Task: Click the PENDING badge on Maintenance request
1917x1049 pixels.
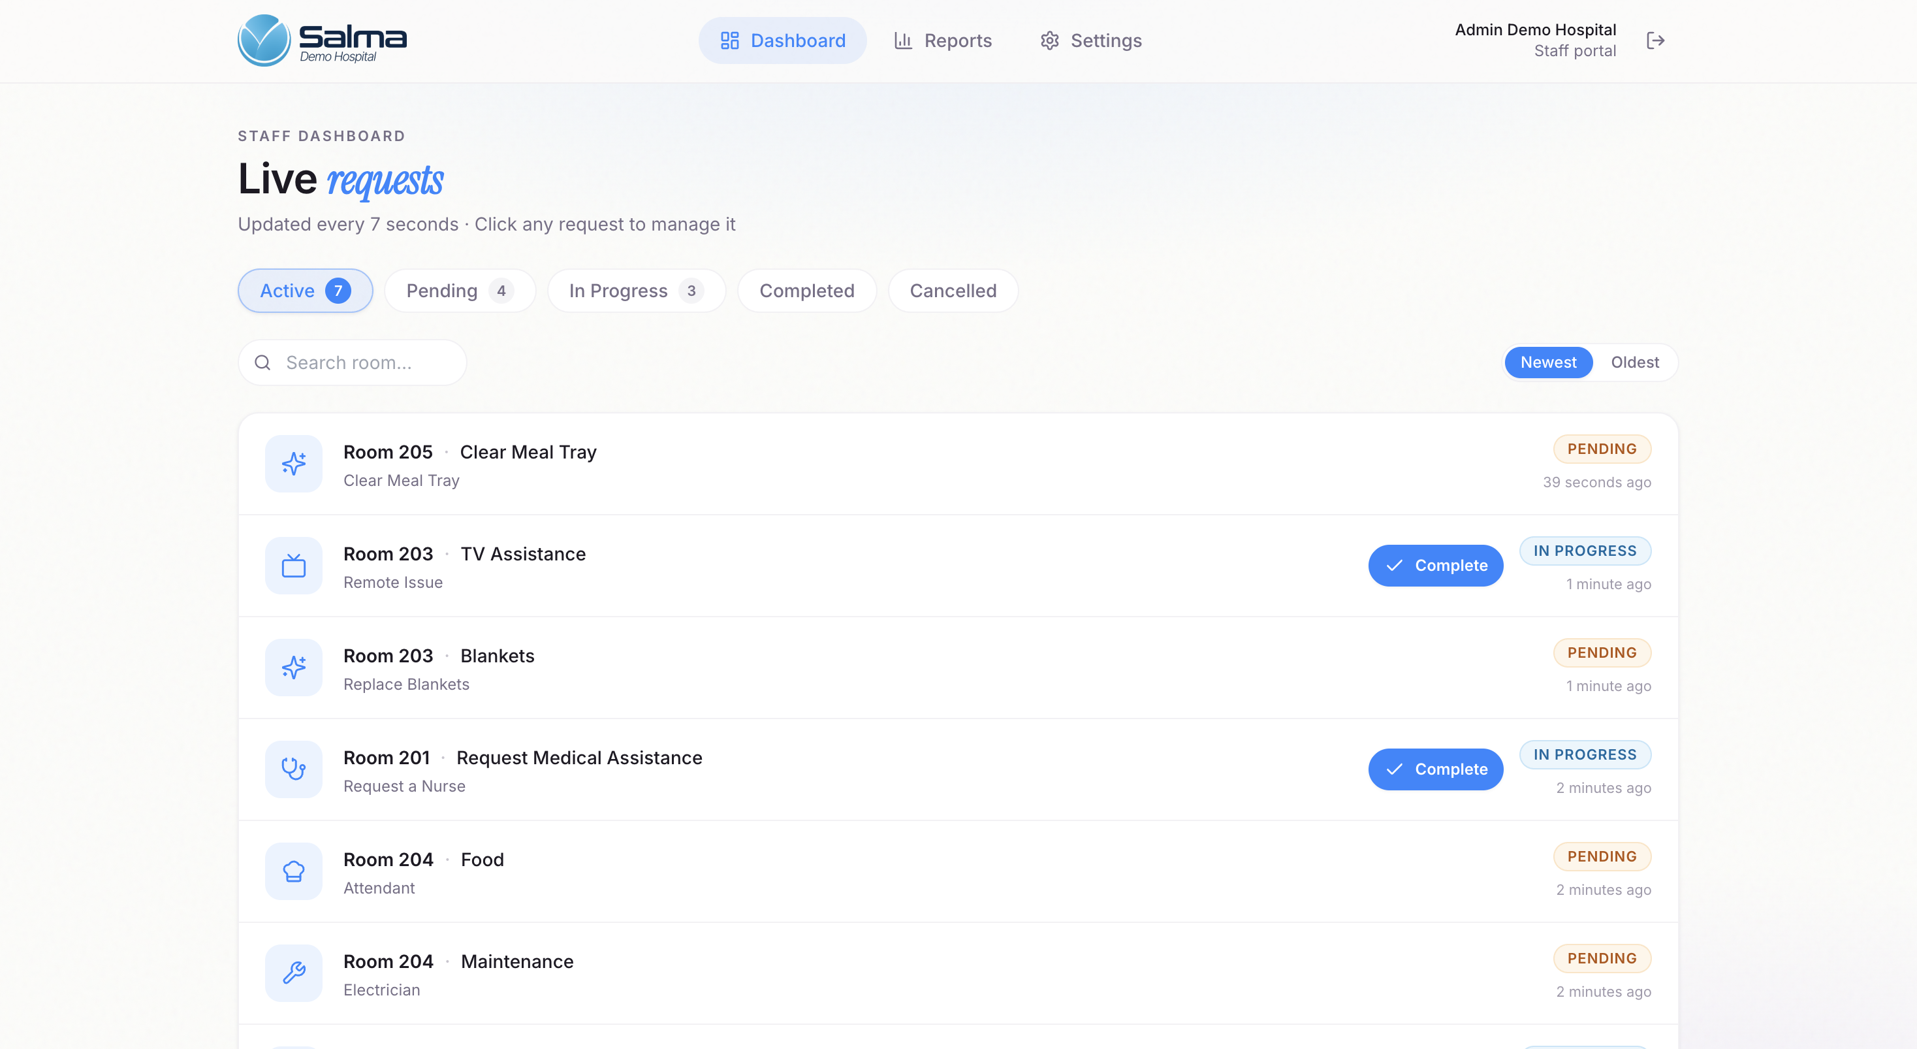Action: coord(1602,959)
